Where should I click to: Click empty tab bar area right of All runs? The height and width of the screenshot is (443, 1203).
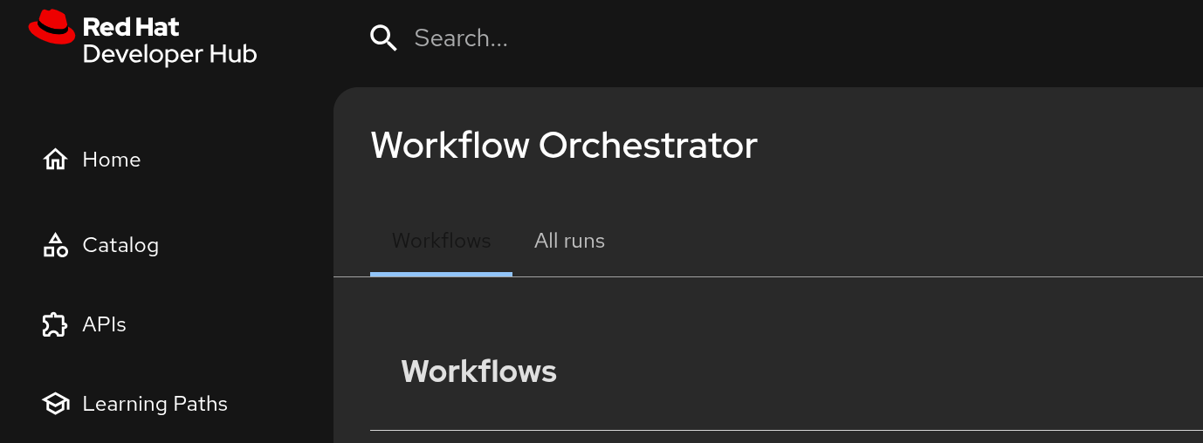tap(873, 241)
